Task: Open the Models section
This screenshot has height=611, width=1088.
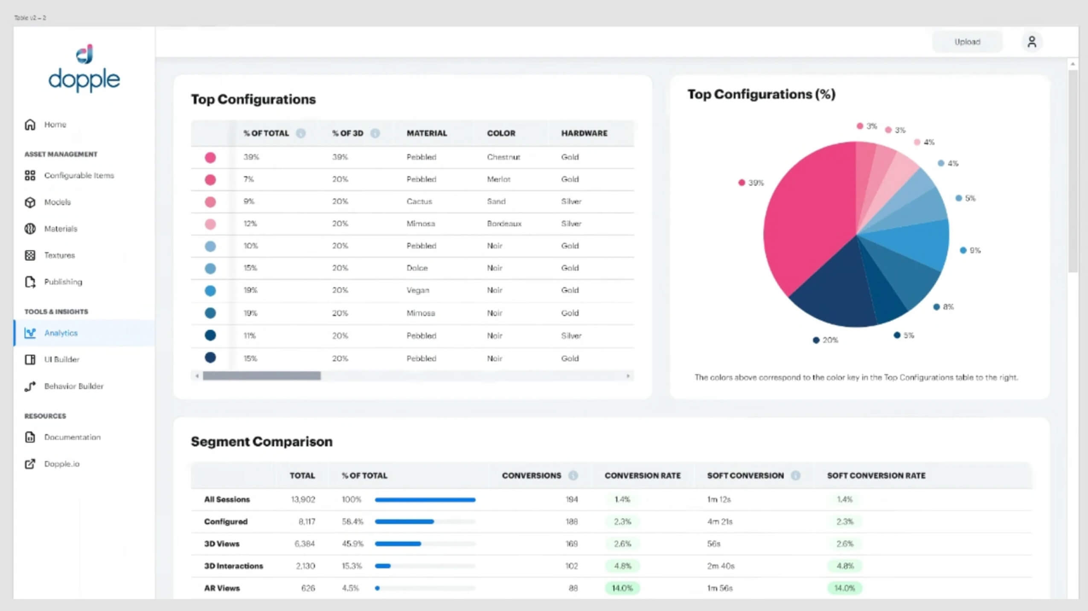Action: coord(58,202)
